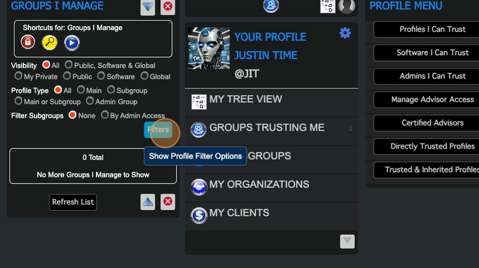Select Profile Type All radio
The image size is (479, 268).
point(58,90)
